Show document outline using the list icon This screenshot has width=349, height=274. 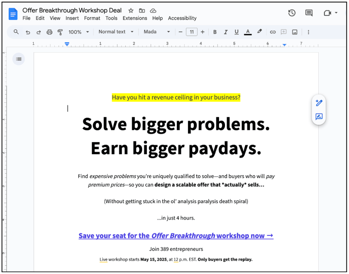pos(19,59)
